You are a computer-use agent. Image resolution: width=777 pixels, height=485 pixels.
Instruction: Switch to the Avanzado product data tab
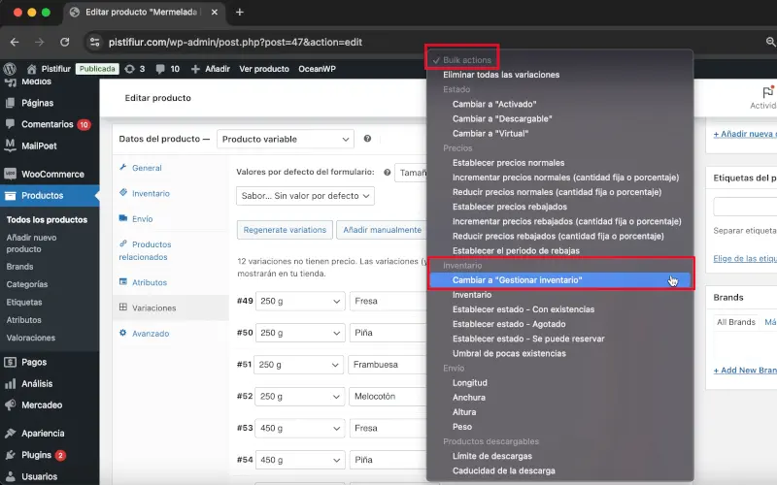(151, 334)
